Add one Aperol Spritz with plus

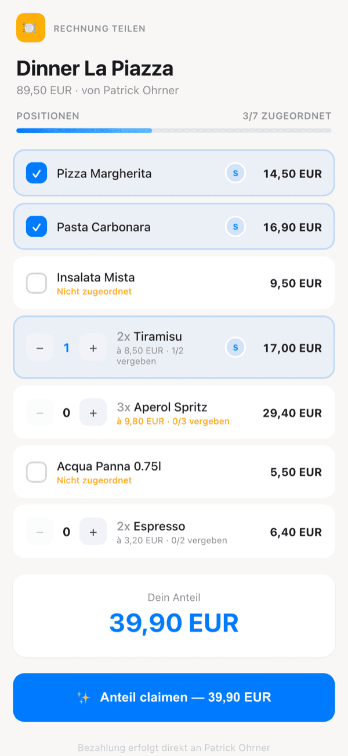[93, 413]
